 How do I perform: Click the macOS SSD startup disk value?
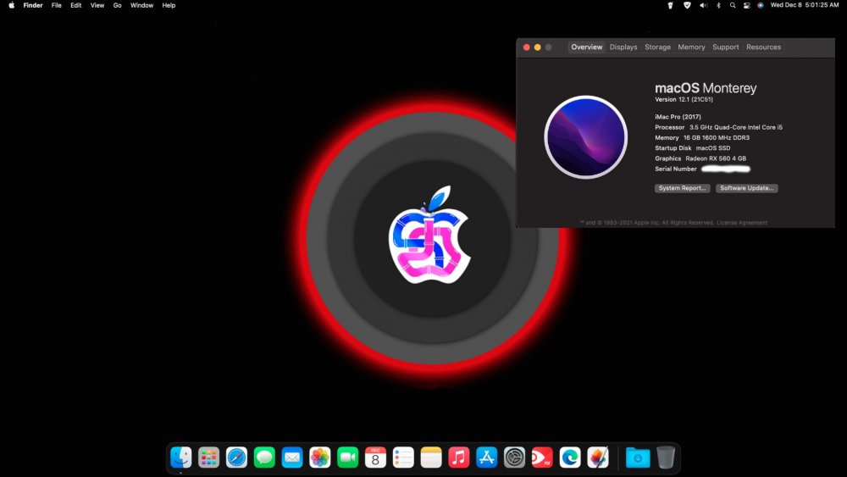click(x=713, y=148)
